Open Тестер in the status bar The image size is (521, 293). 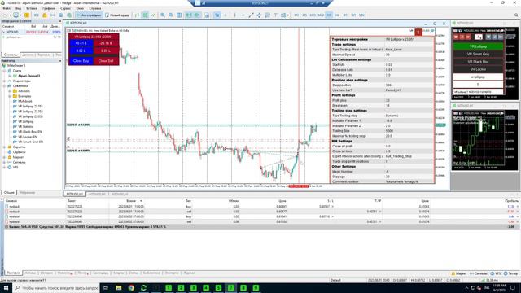tap(510, 273)
